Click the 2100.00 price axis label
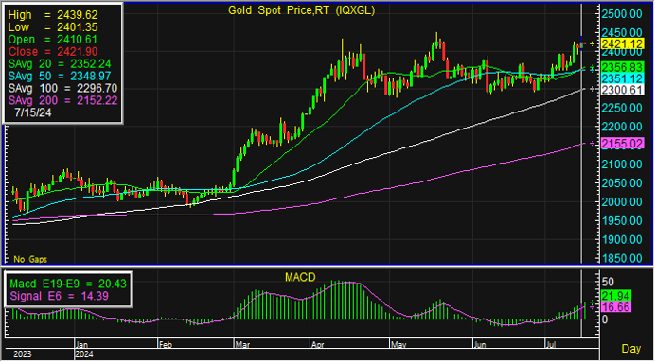 point(622,164)
